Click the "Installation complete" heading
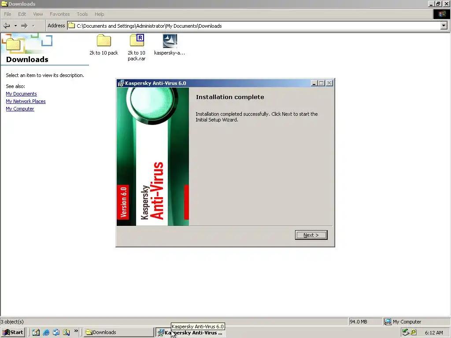The width and height of the screenshot is (451, 338). 230,97
